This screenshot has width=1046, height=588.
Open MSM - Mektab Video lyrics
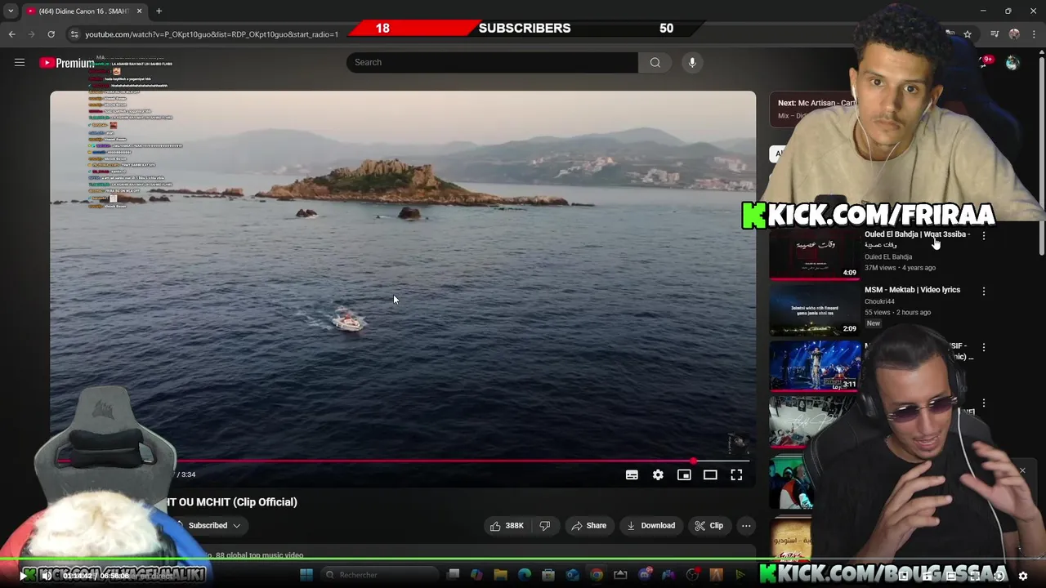[912, 290]
